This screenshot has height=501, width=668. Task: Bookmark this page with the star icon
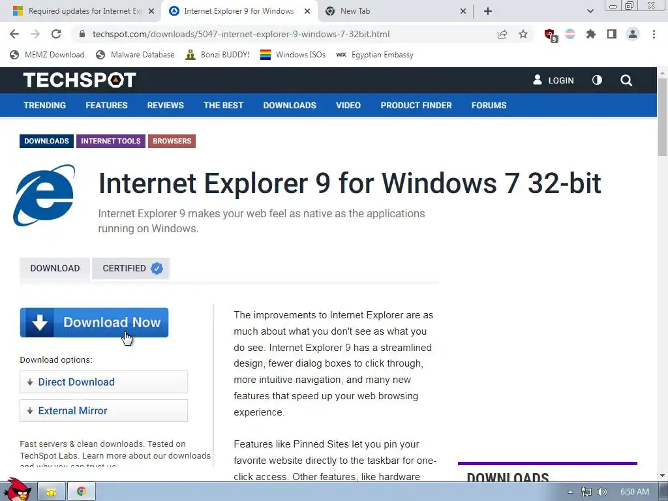pos(523,34)
